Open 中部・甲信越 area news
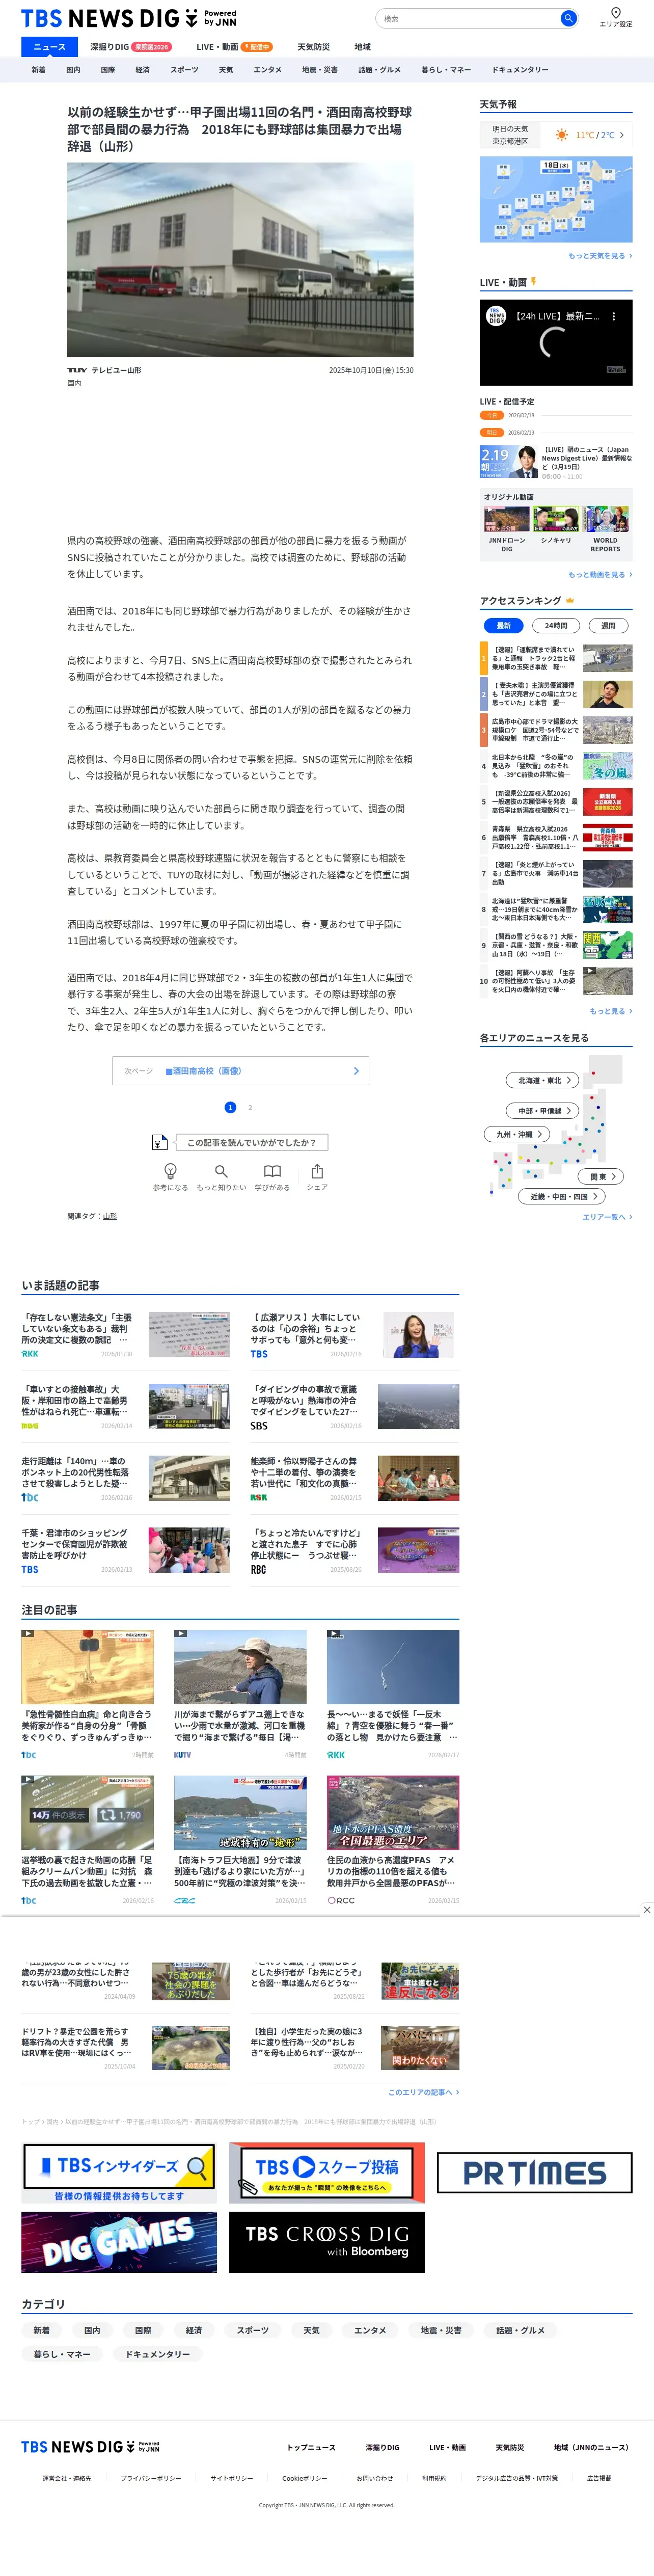 [543, 1111]
